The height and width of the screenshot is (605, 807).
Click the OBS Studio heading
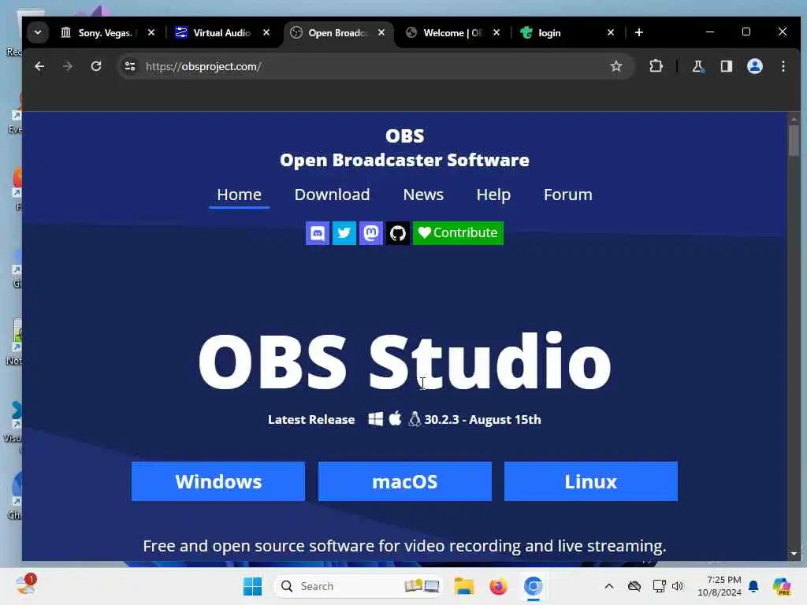pyautogui.click(x=404, y=361)
